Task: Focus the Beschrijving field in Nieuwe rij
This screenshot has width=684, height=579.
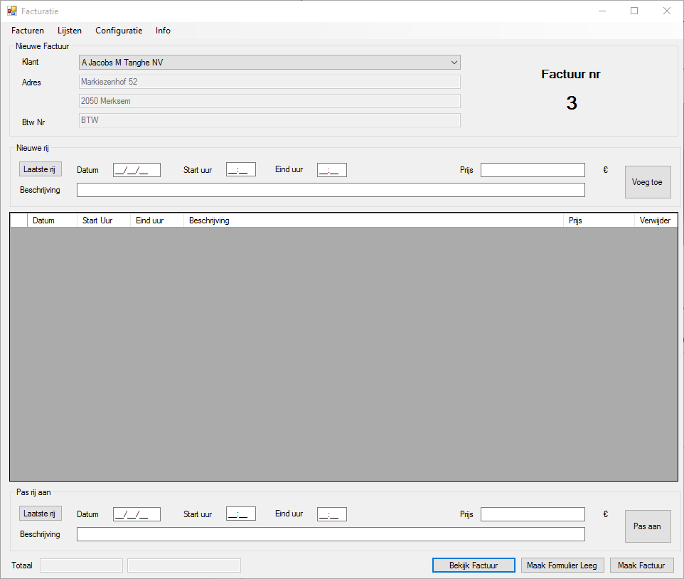Action: point(331,190)
